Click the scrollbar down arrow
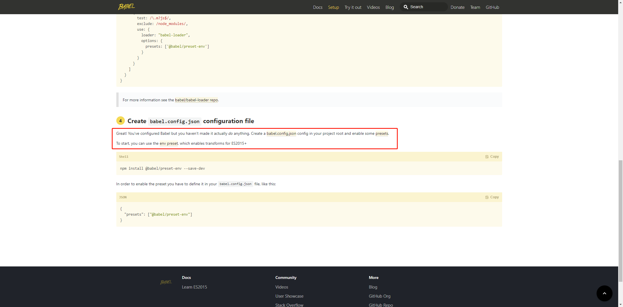The width and height of the screenshot is (623, 307). [x=620, y=305]
